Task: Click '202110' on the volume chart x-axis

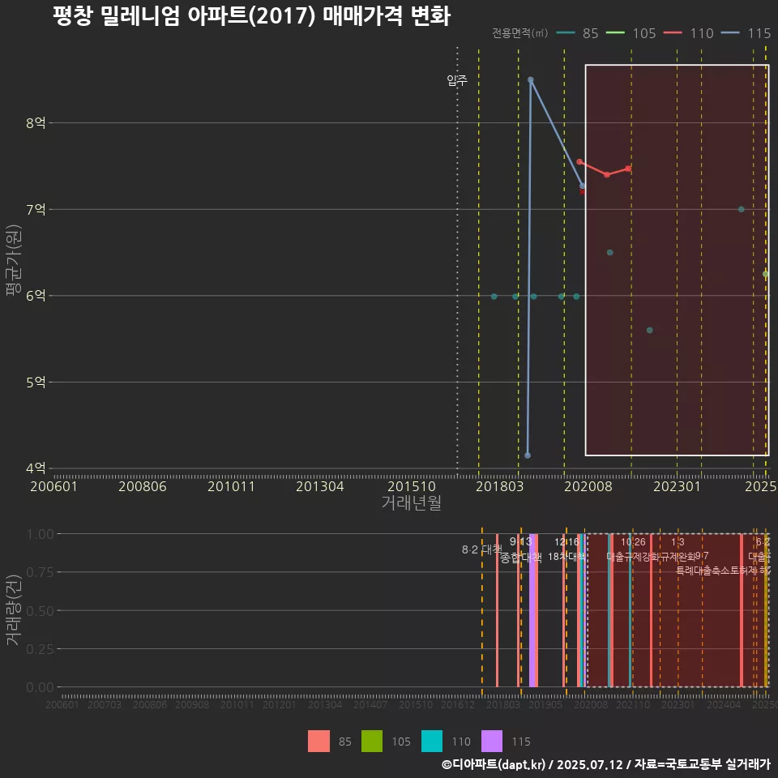Action: 633,704
